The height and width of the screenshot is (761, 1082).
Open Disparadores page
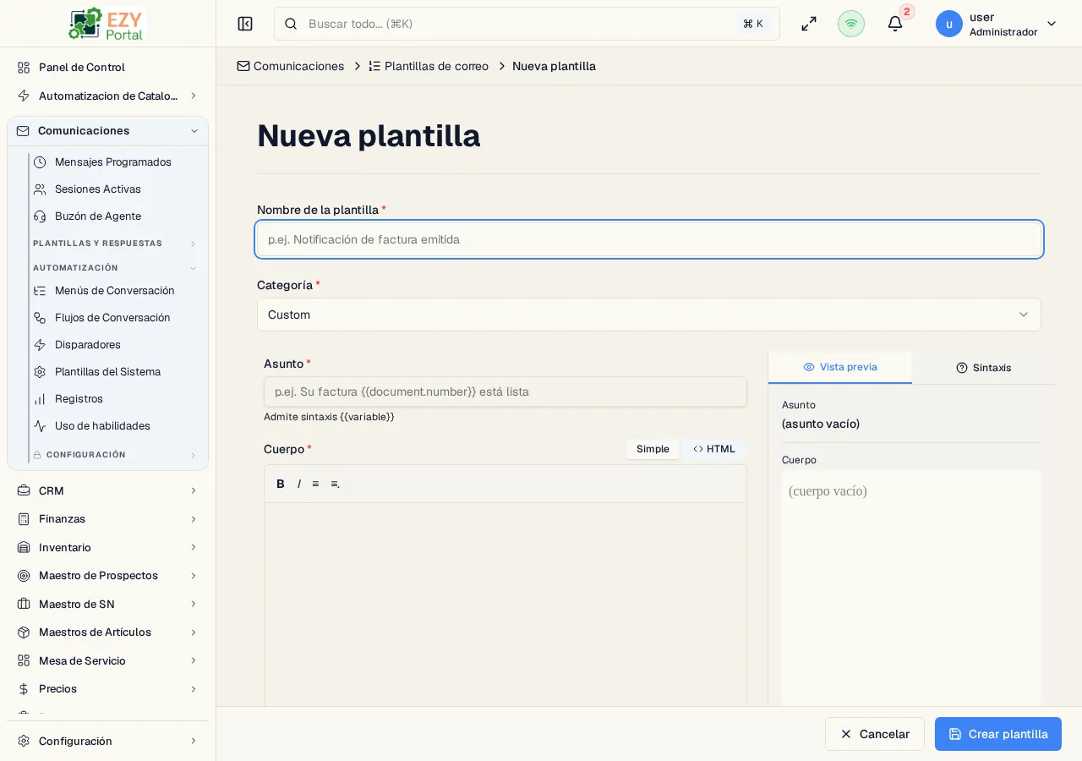click(x=88, y=344)
